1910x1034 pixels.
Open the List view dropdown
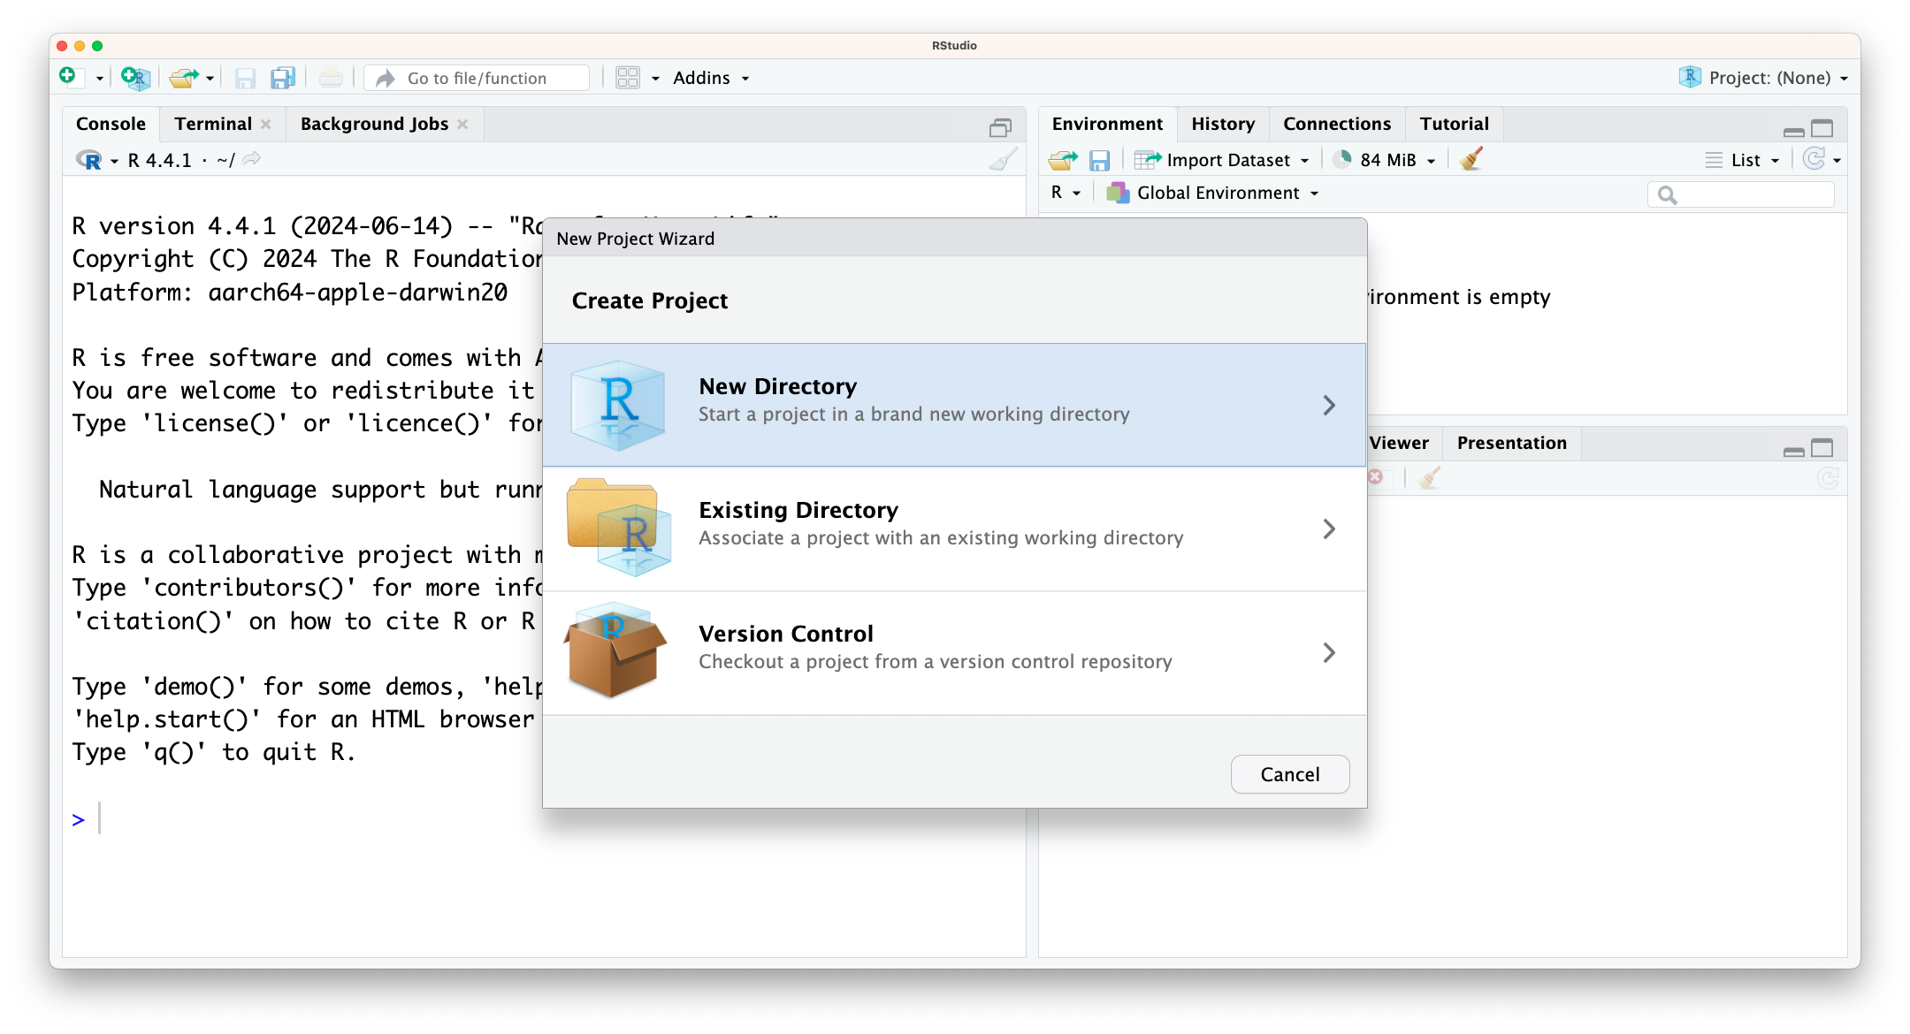point(1742,160)
